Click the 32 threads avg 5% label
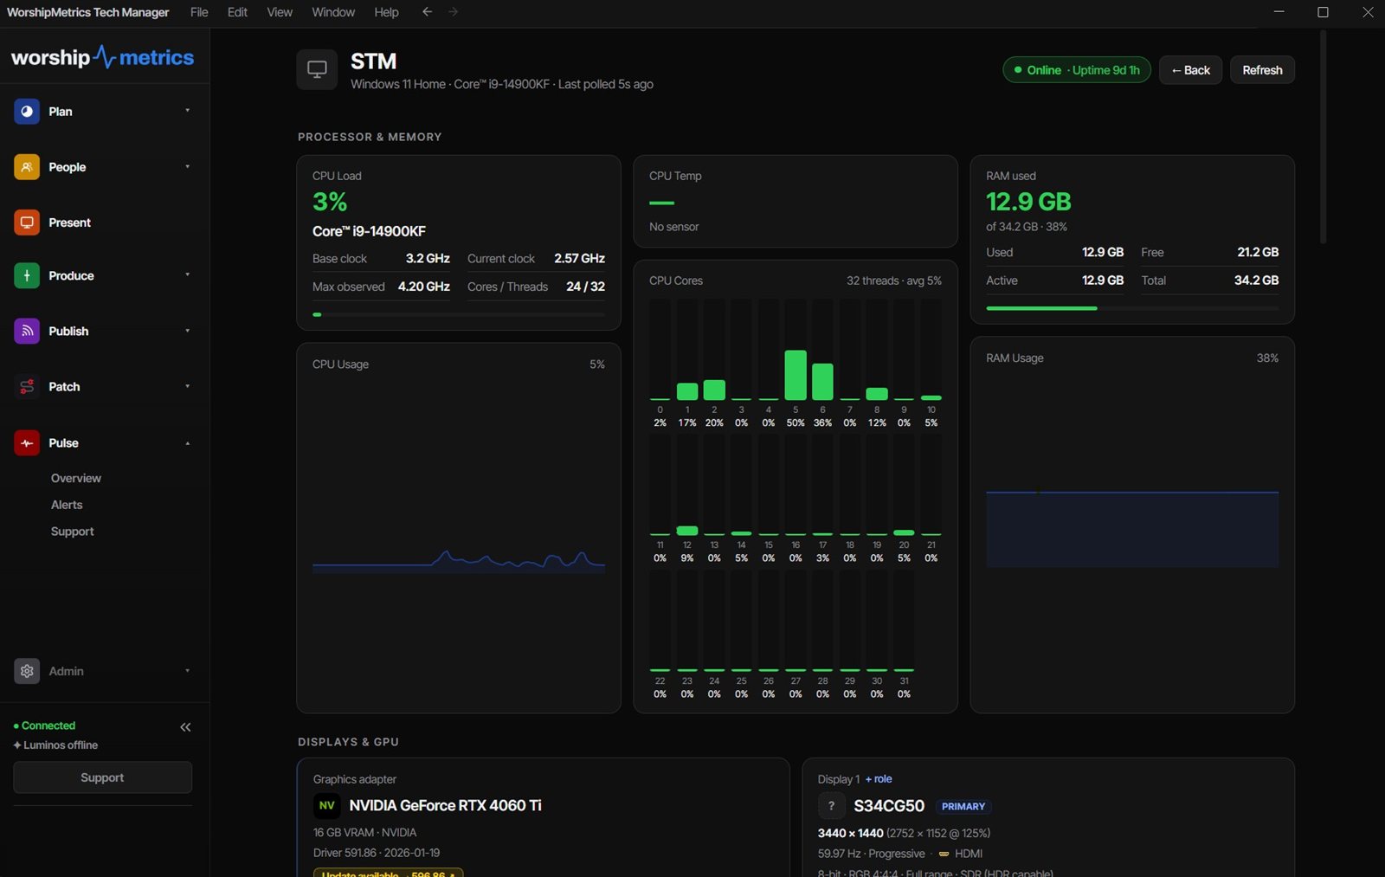 (x=894, y=281)
